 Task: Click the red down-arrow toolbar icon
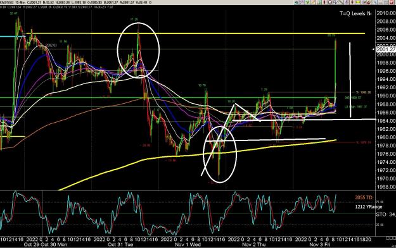pos(352,3)
